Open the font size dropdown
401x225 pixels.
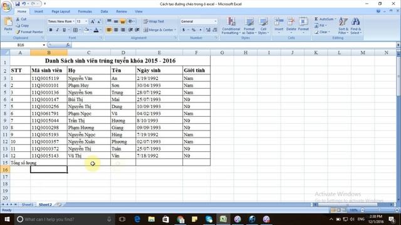pos(86,21)
